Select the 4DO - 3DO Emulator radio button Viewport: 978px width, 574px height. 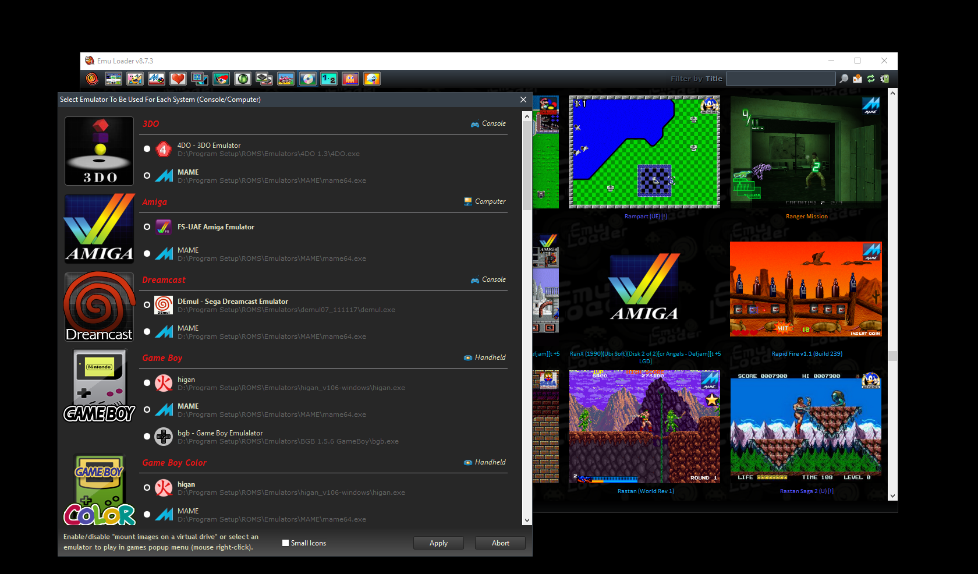tap(147, 149)
